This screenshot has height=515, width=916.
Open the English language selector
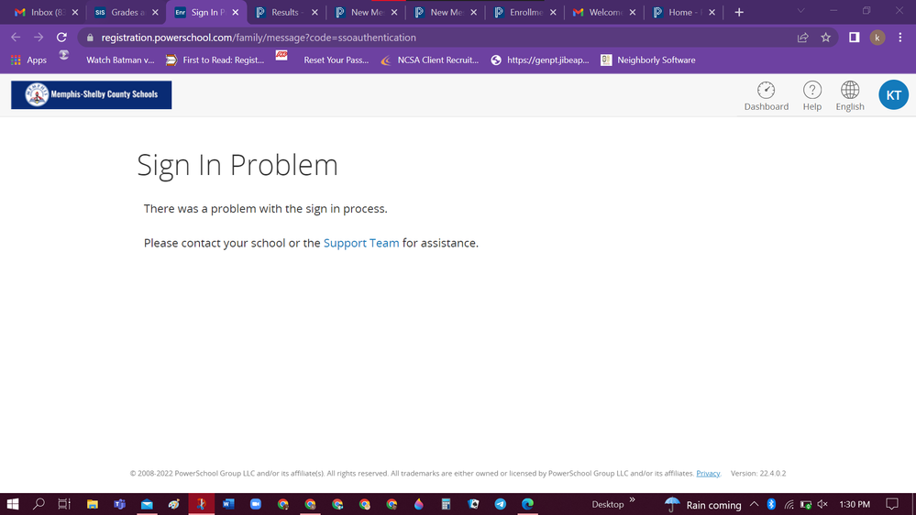coord(849,95)
